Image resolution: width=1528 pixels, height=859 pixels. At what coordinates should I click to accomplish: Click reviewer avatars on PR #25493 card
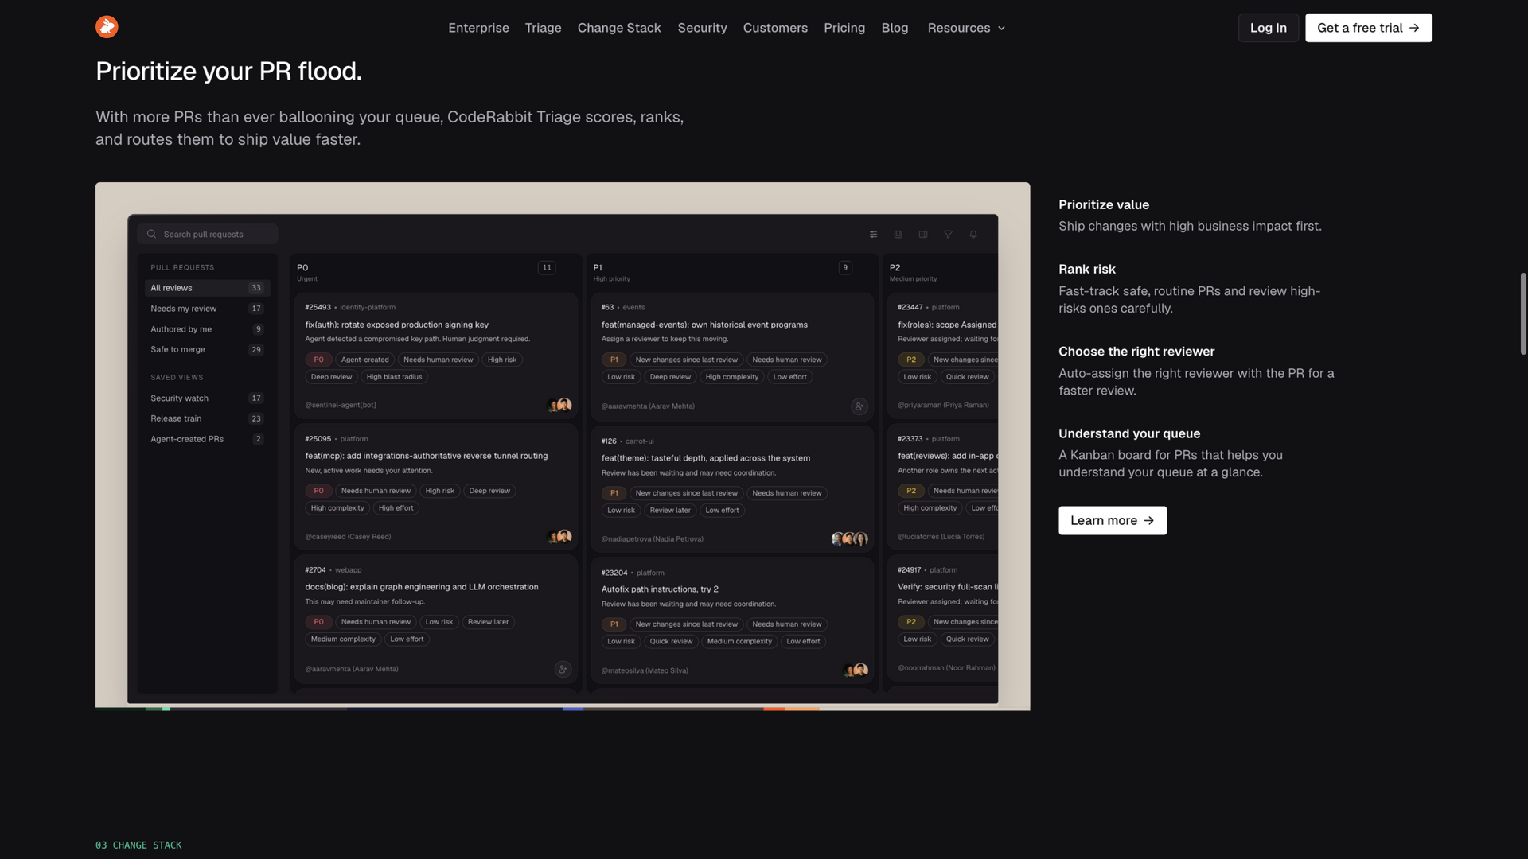click(x=559, y=405)
